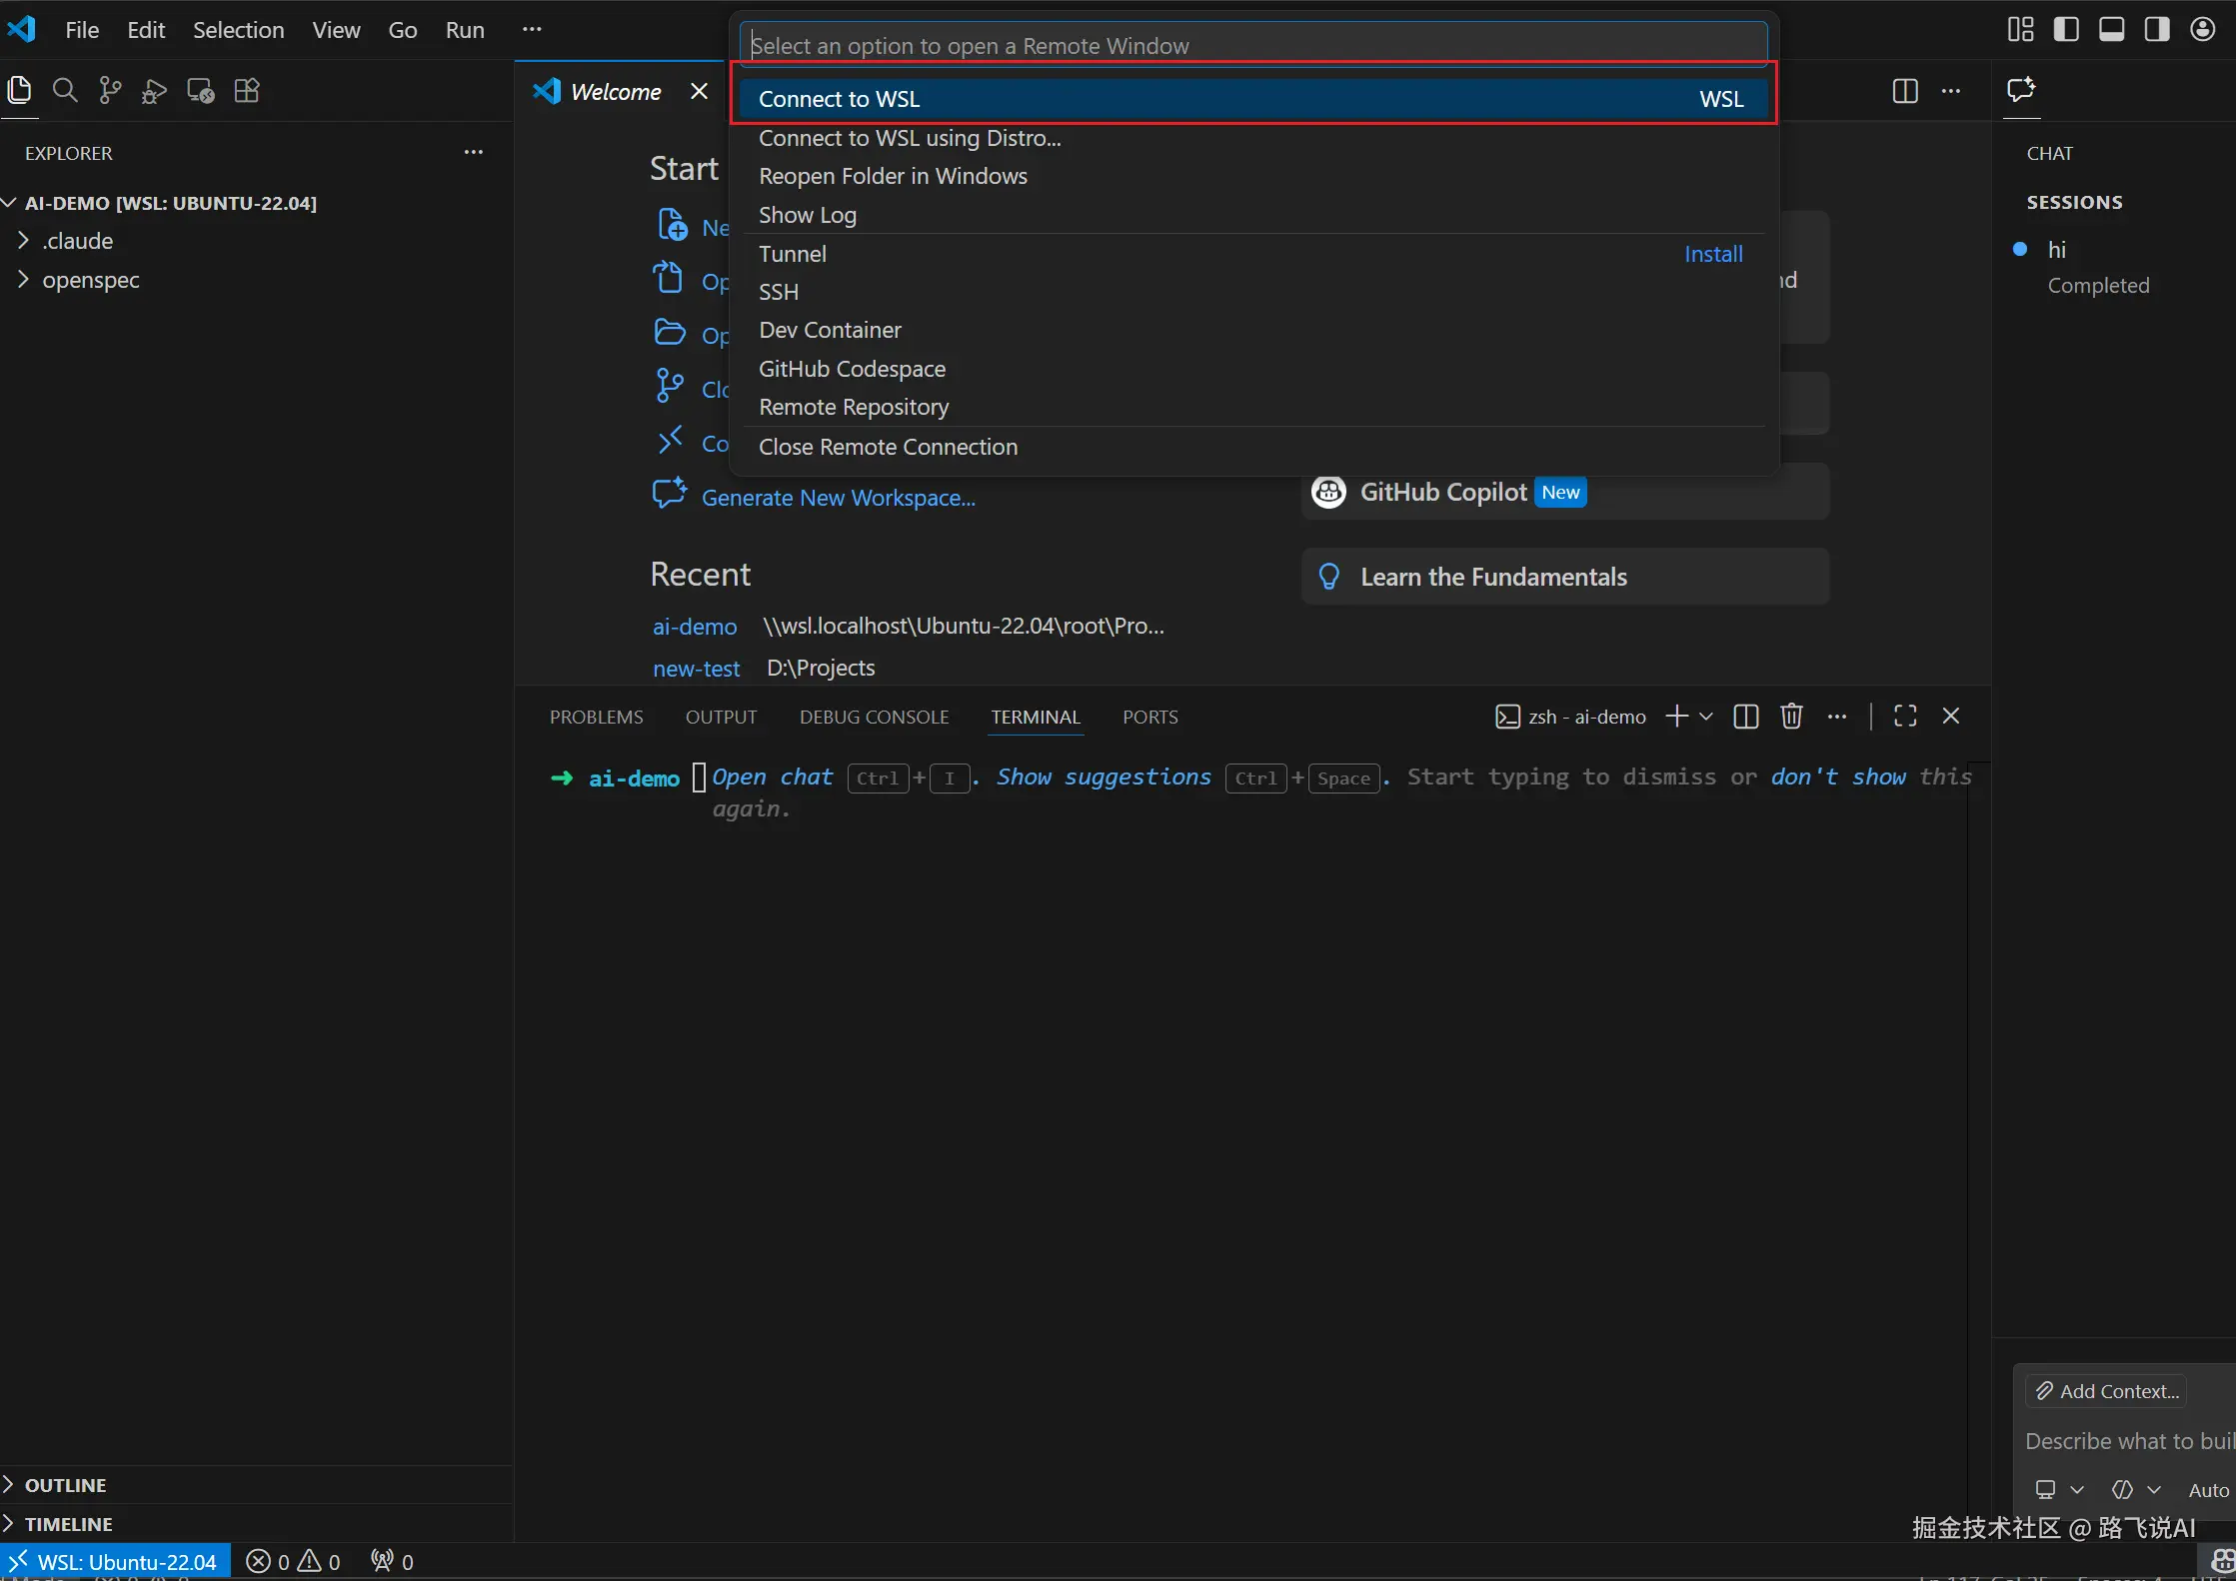
Task: Open the Run and Debug icon
Action: [x=154, y=91]
